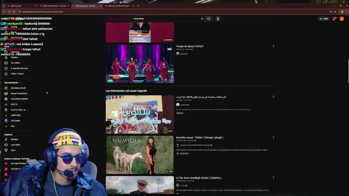Open the Chrome profile avatar
The width and height of the screenshot is (349, 196).
(x=342, y=12)
